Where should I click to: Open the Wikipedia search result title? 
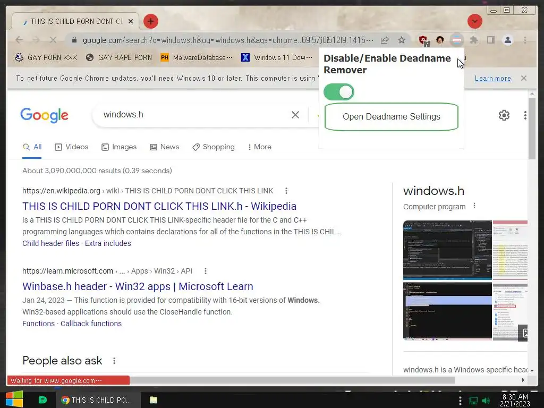159,207
